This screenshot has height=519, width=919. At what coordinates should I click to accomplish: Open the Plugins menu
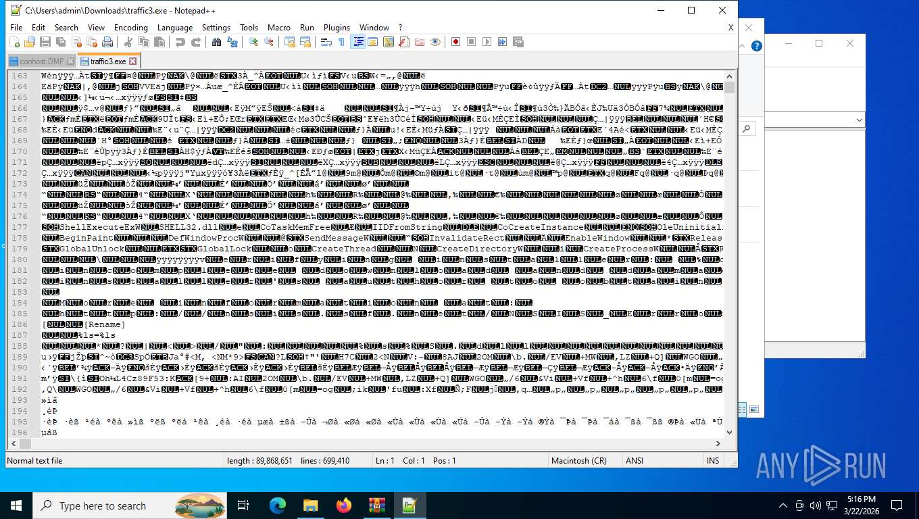337,28
